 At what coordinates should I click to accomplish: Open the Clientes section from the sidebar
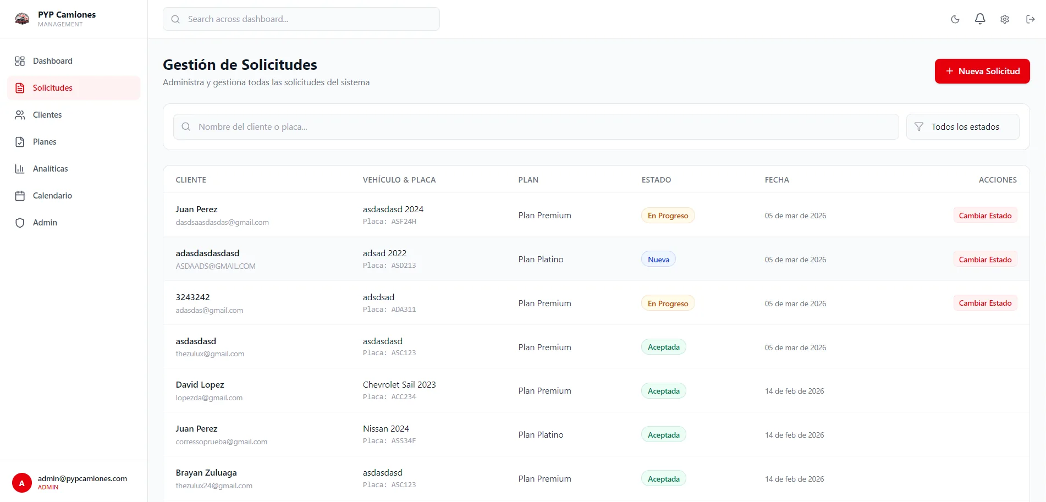click(x=47, y=114)
